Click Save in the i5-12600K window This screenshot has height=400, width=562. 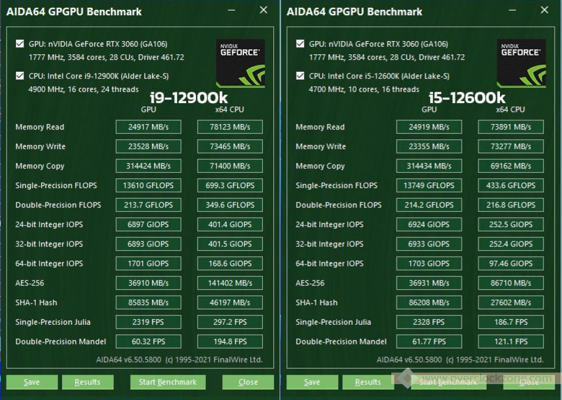[312, 382]
